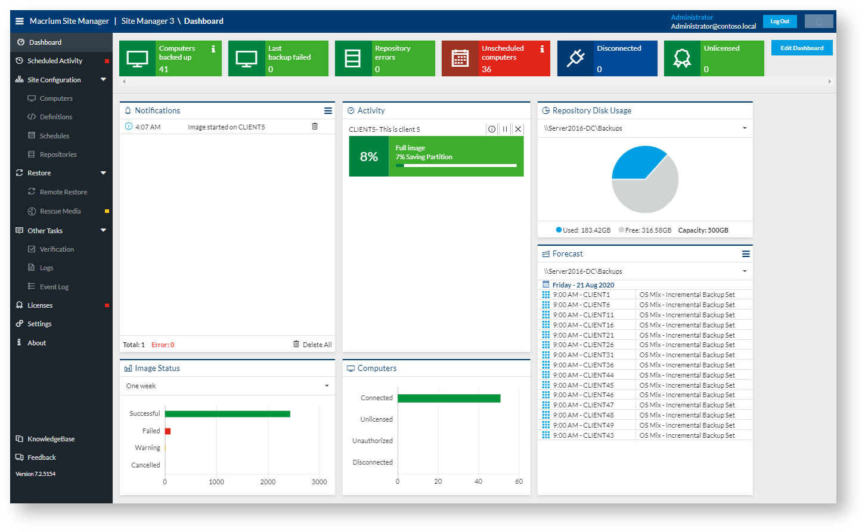Click the calendar icon on Unscheduled computers tile
Screen dimensions: 865x532
click(460, 58)
